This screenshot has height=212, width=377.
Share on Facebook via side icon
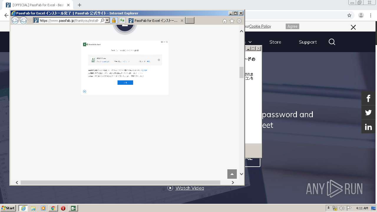coord(368,98)
